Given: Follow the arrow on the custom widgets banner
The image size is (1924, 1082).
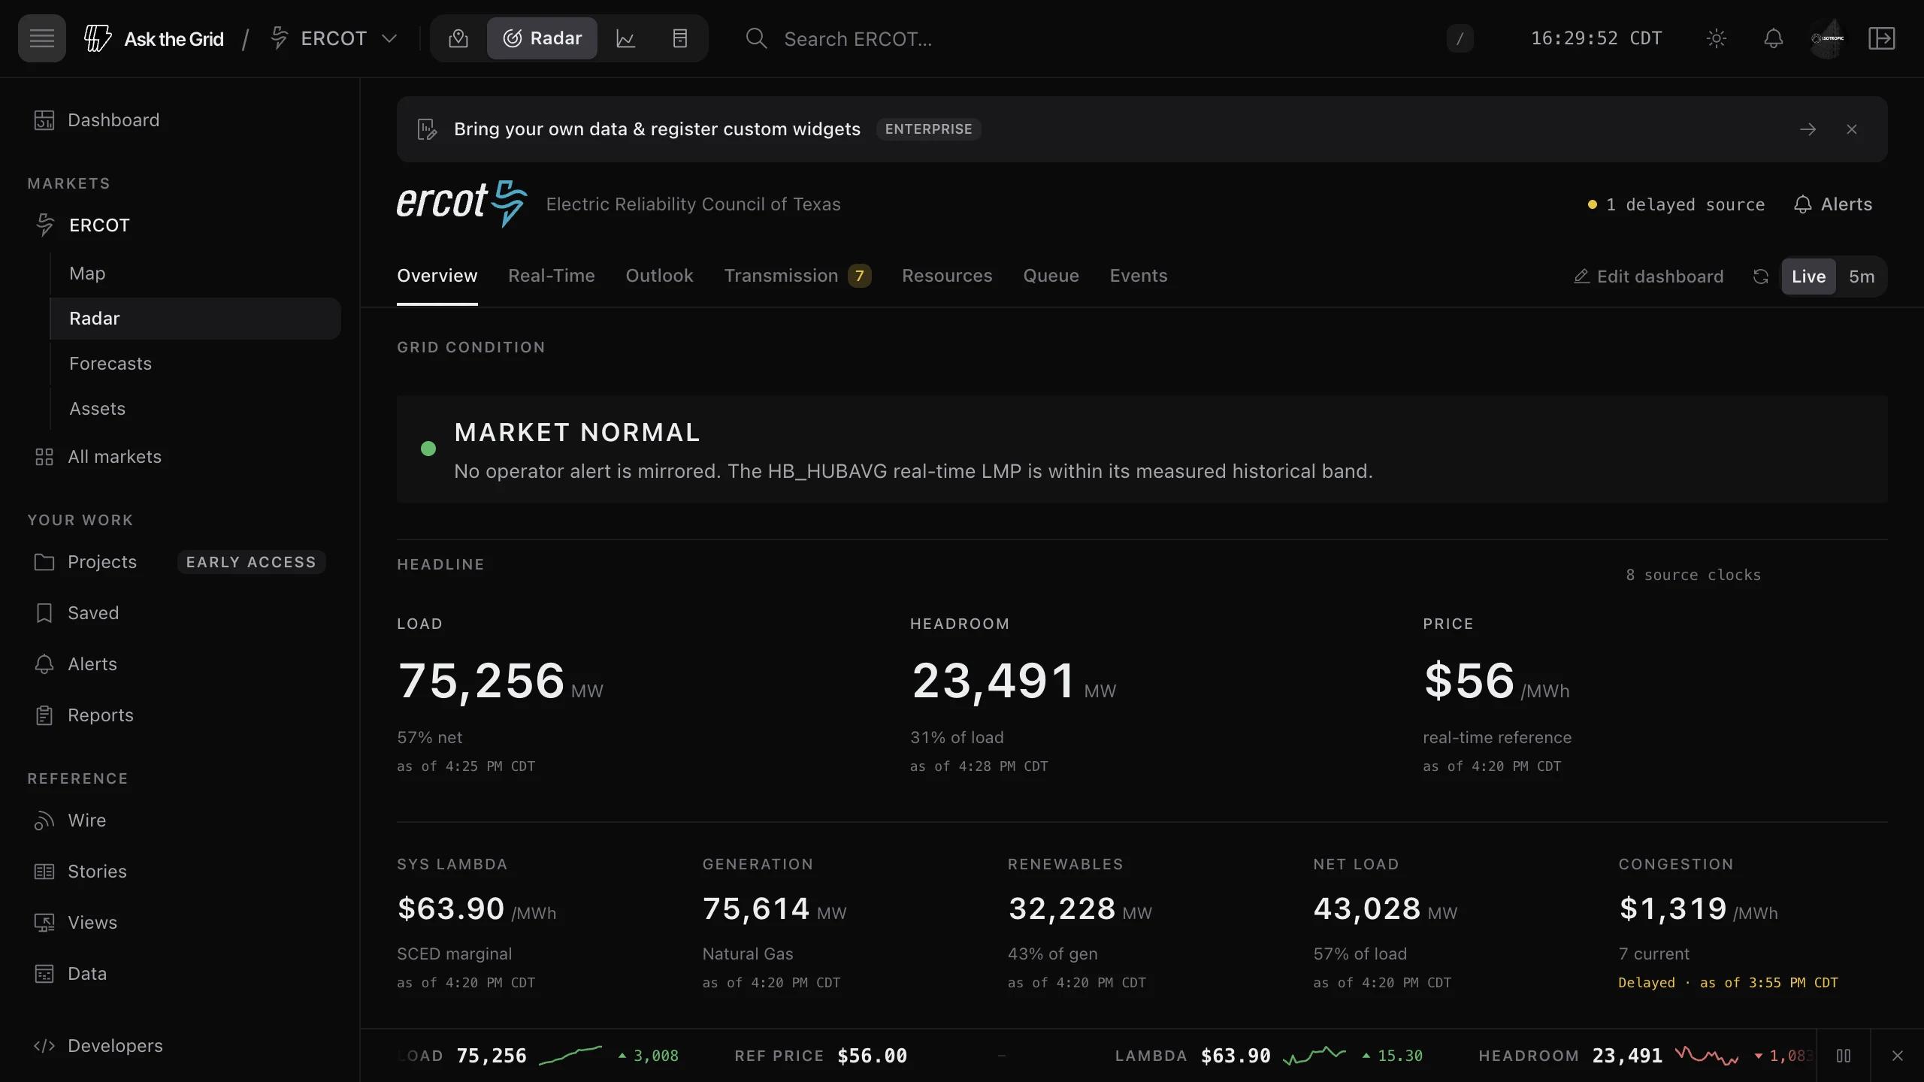Looking at the screenshot, I should tap(1808, 129).
